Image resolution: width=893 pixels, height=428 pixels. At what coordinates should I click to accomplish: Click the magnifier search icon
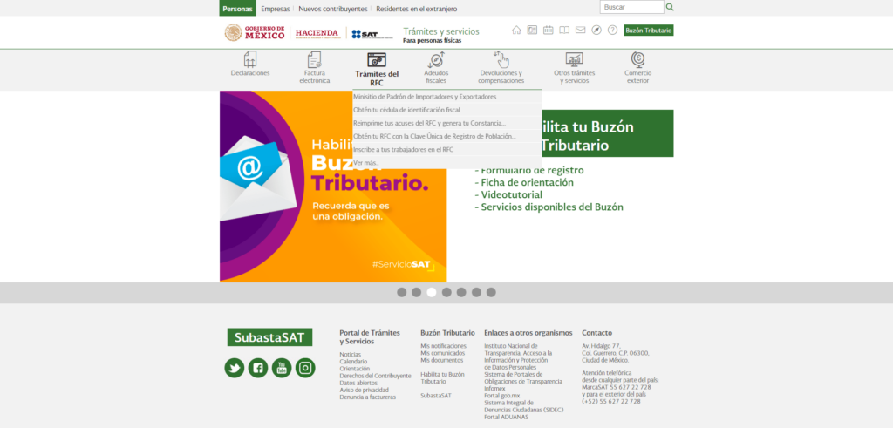pos(670,7)
